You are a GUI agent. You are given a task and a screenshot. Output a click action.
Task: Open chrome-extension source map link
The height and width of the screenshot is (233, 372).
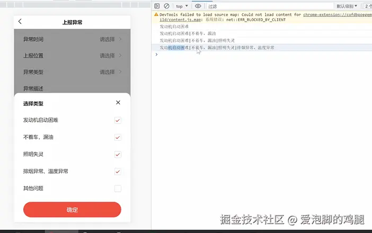point(338,15)
